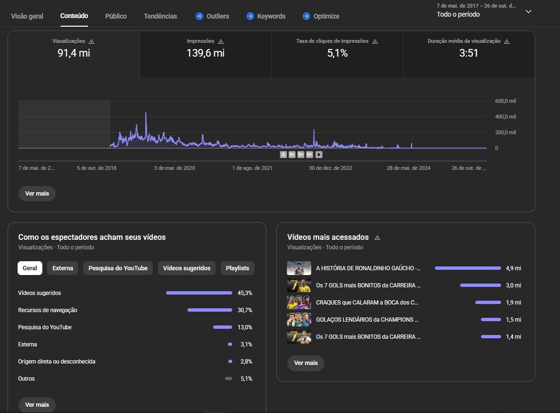The width and height of the screenshot is (560, 413).
Task: Select the Pesquisa do YouTube filter chip
Action: click(118, 268)
